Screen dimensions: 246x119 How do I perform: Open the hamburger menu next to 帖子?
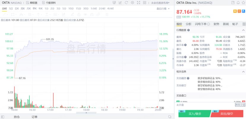pyautogui.click(x=244, y=24)
